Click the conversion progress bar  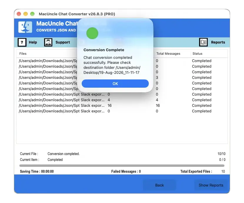click(122, 166)
